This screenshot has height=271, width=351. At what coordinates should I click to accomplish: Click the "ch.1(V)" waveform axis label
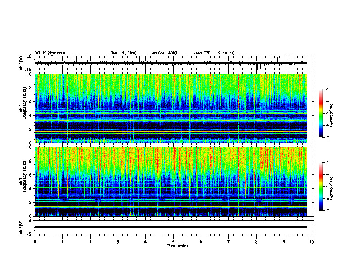21,63
